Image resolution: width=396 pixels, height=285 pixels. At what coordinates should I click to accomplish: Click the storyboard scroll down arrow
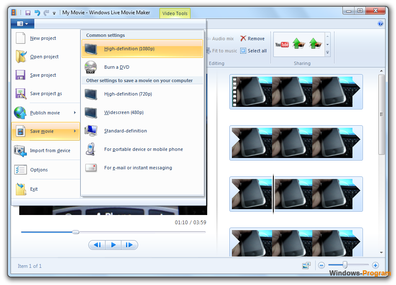coord(381,252)
